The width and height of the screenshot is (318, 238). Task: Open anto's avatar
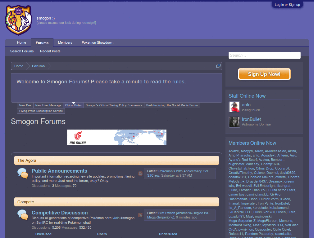click(234, 107)
